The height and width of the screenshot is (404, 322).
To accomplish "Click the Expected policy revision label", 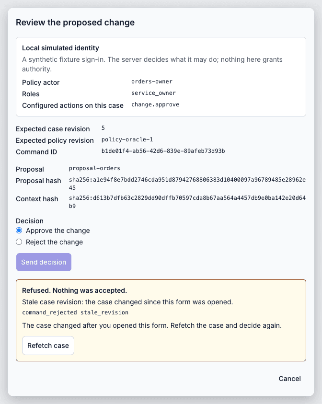I will [55, 140].
